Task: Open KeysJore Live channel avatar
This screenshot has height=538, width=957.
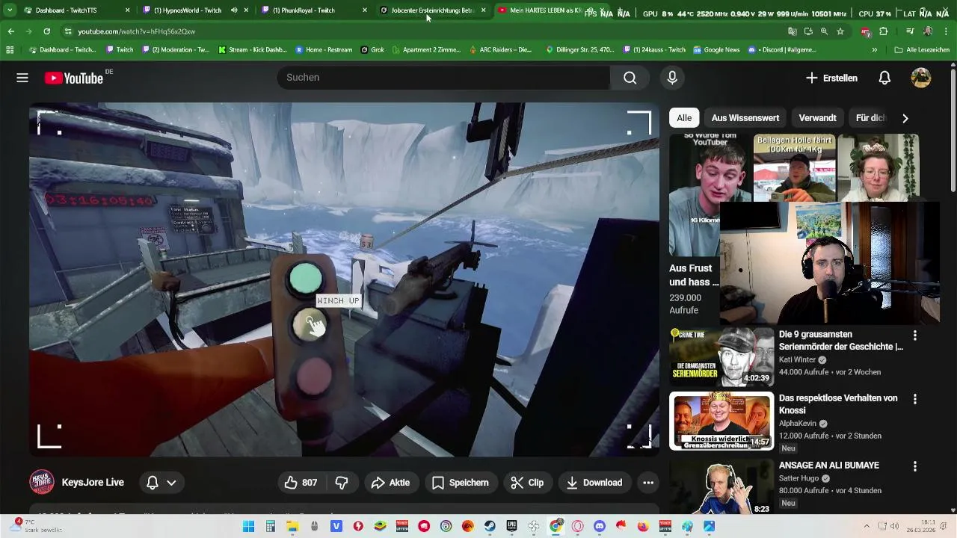Action: pyautogui.click(x=42, y=482)
